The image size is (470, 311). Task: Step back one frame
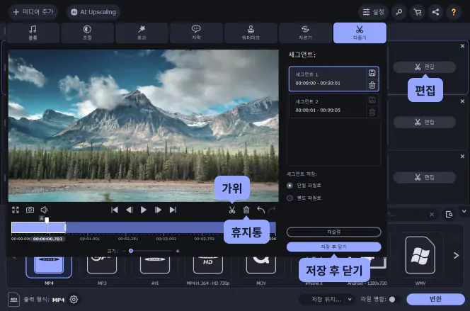point(130,210)
